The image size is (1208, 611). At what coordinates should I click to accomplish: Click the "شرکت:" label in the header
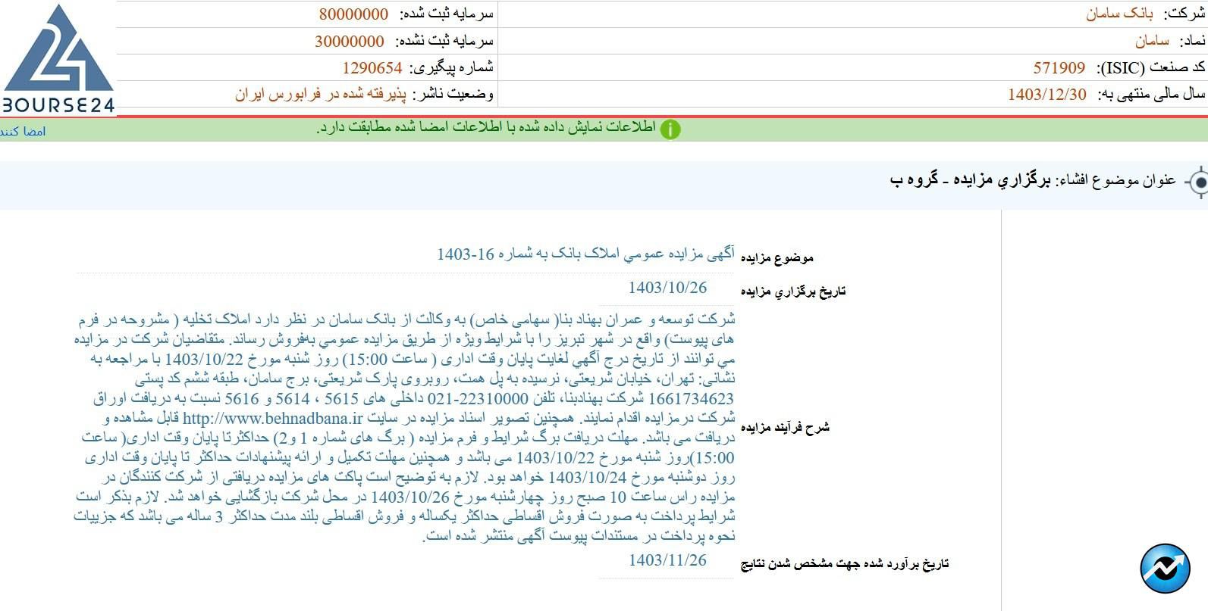point(1184,14)
